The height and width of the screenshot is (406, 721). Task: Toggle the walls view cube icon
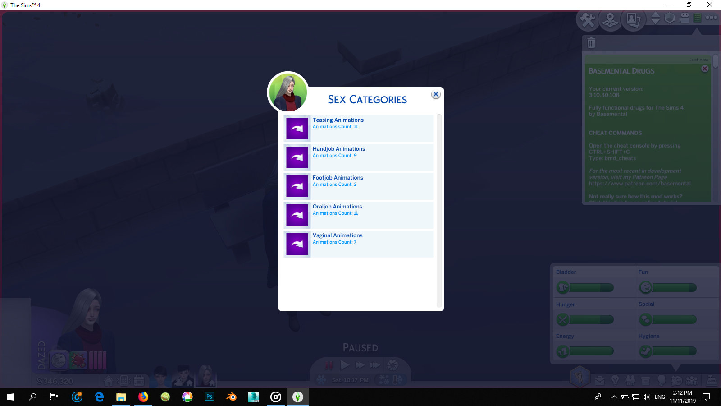tap(670, 18)
